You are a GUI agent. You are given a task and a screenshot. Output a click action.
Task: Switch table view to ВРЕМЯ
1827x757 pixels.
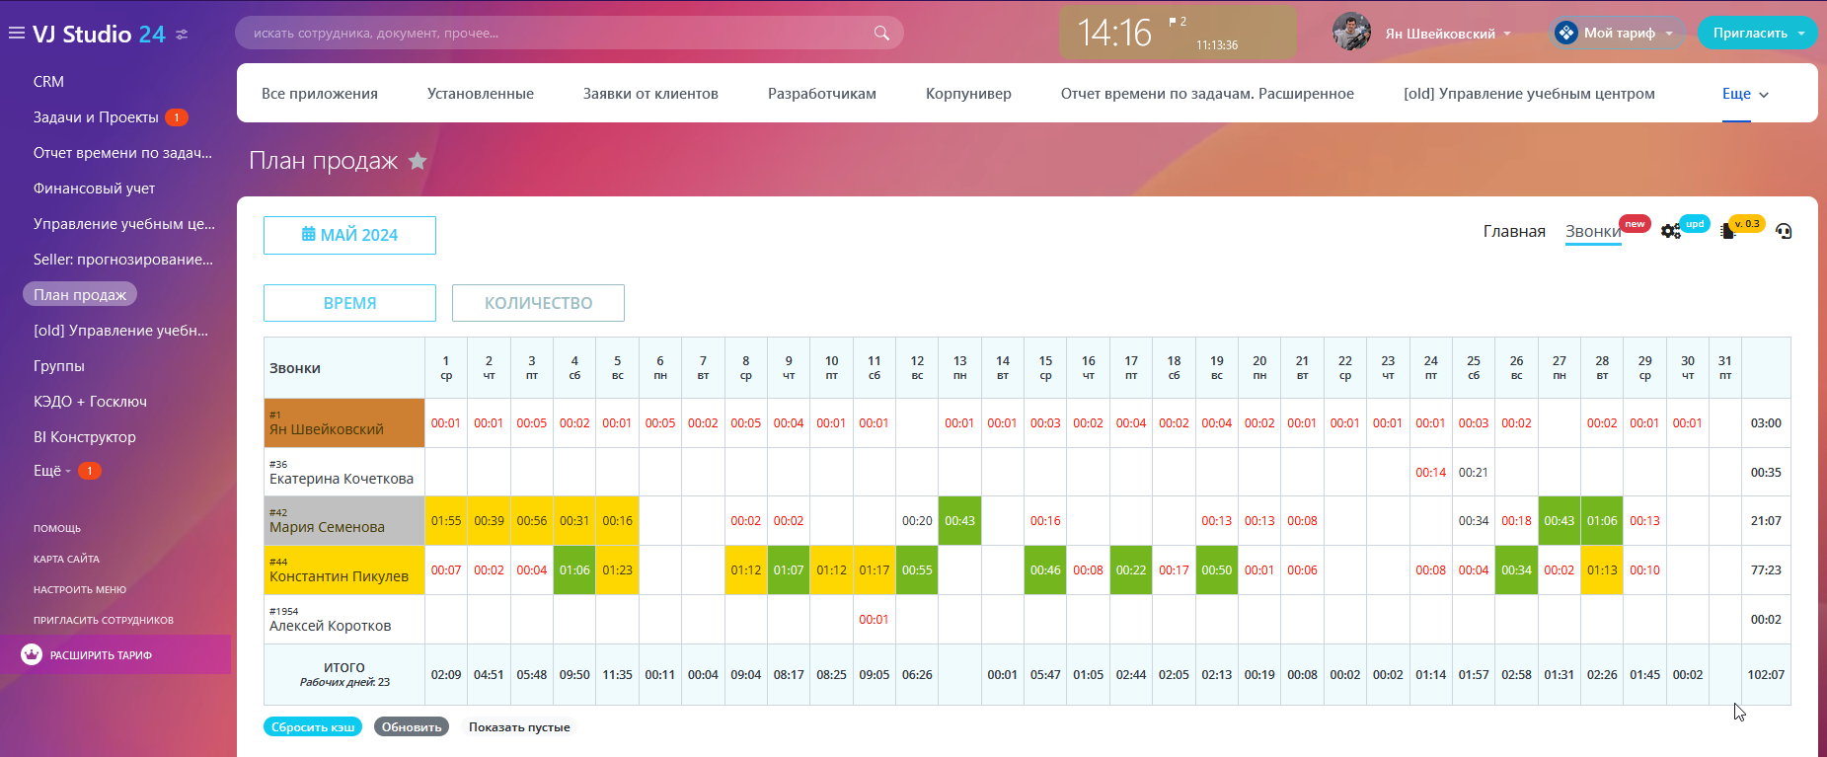[x=349, y=303]
